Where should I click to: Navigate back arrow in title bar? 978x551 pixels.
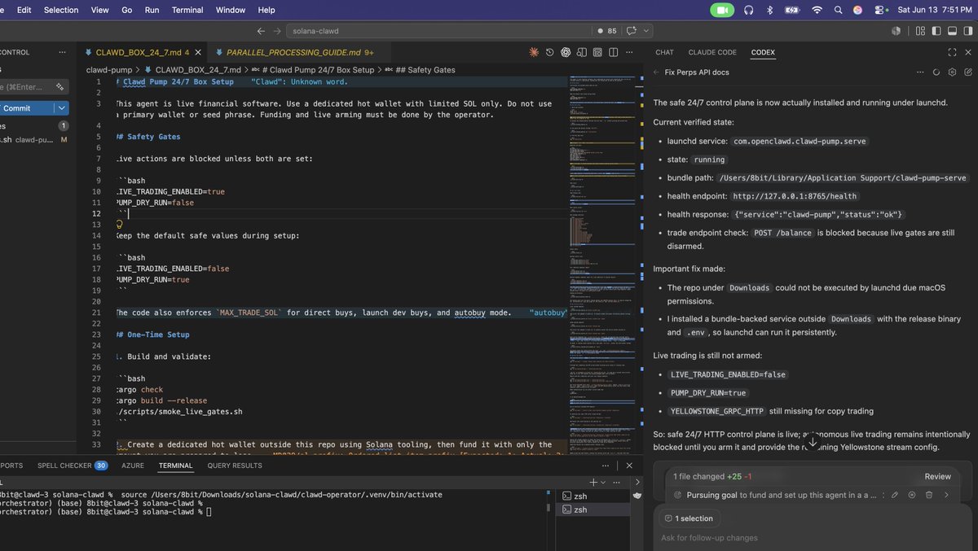point(261,31)
